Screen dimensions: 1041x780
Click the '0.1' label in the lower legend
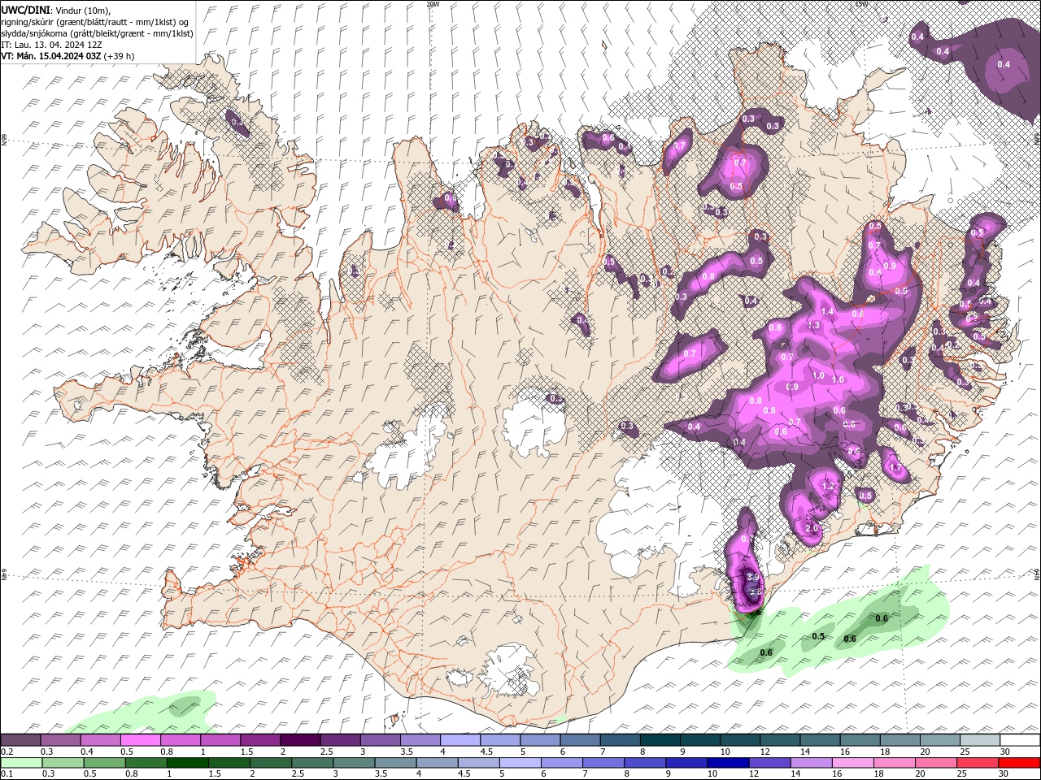click(x=7, y=774)
